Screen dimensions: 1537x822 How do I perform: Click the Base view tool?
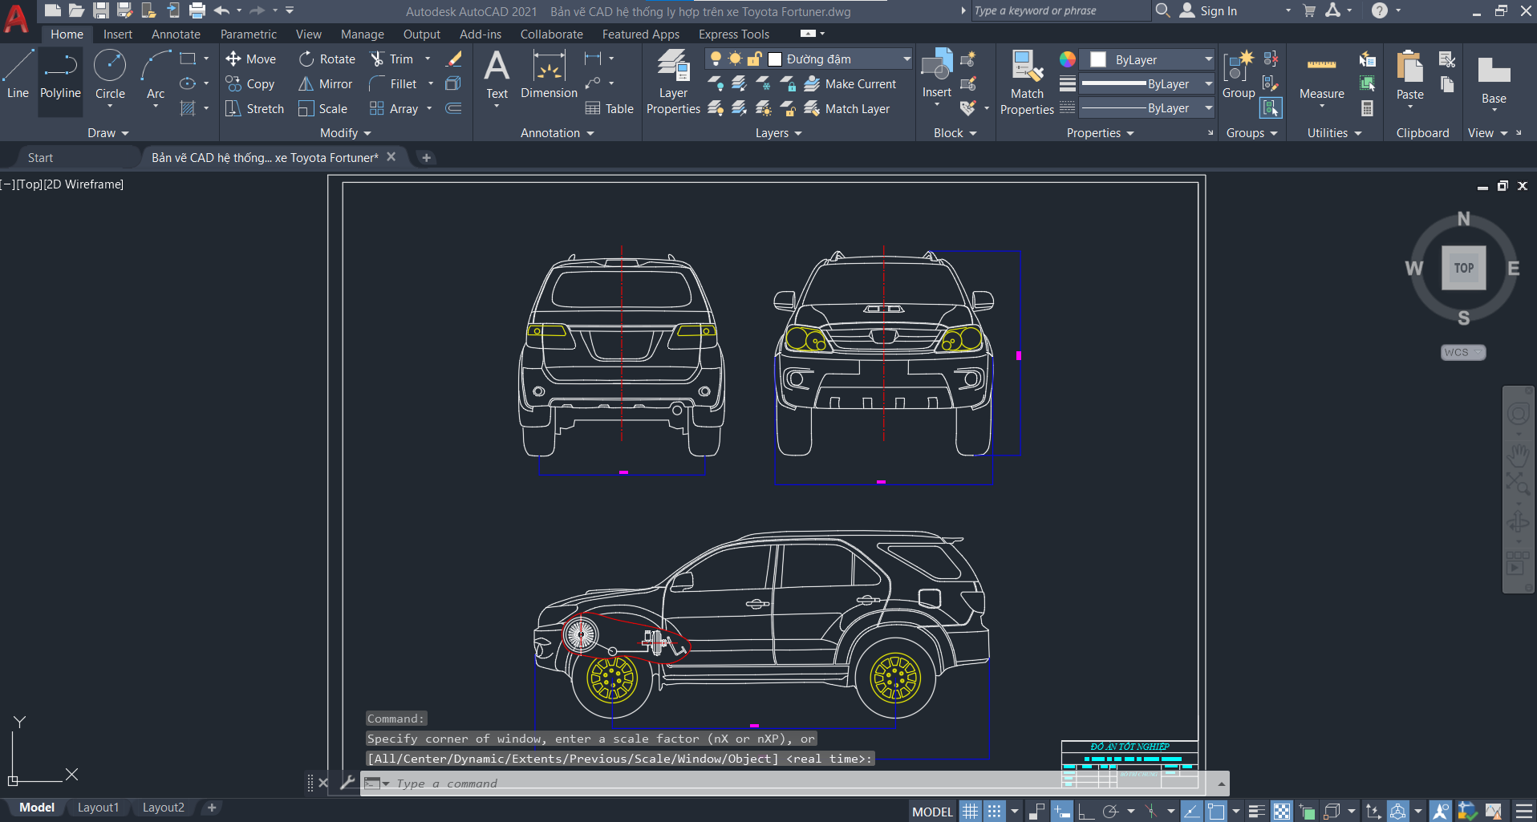(1494, 80)
